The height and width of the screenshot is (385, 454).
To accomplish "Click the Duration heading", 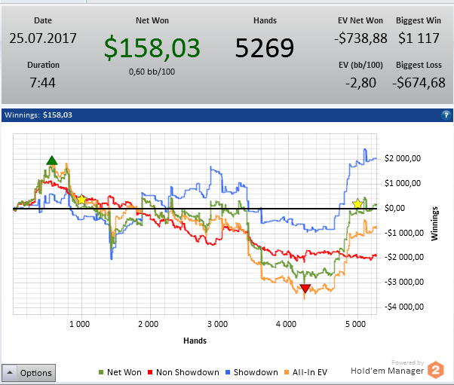I will pos(43,65).
